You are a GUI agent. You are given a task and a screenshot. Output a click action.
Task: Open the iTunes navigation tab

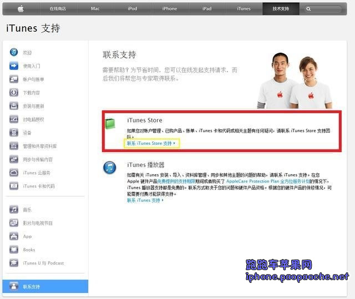tap(244, 9)
